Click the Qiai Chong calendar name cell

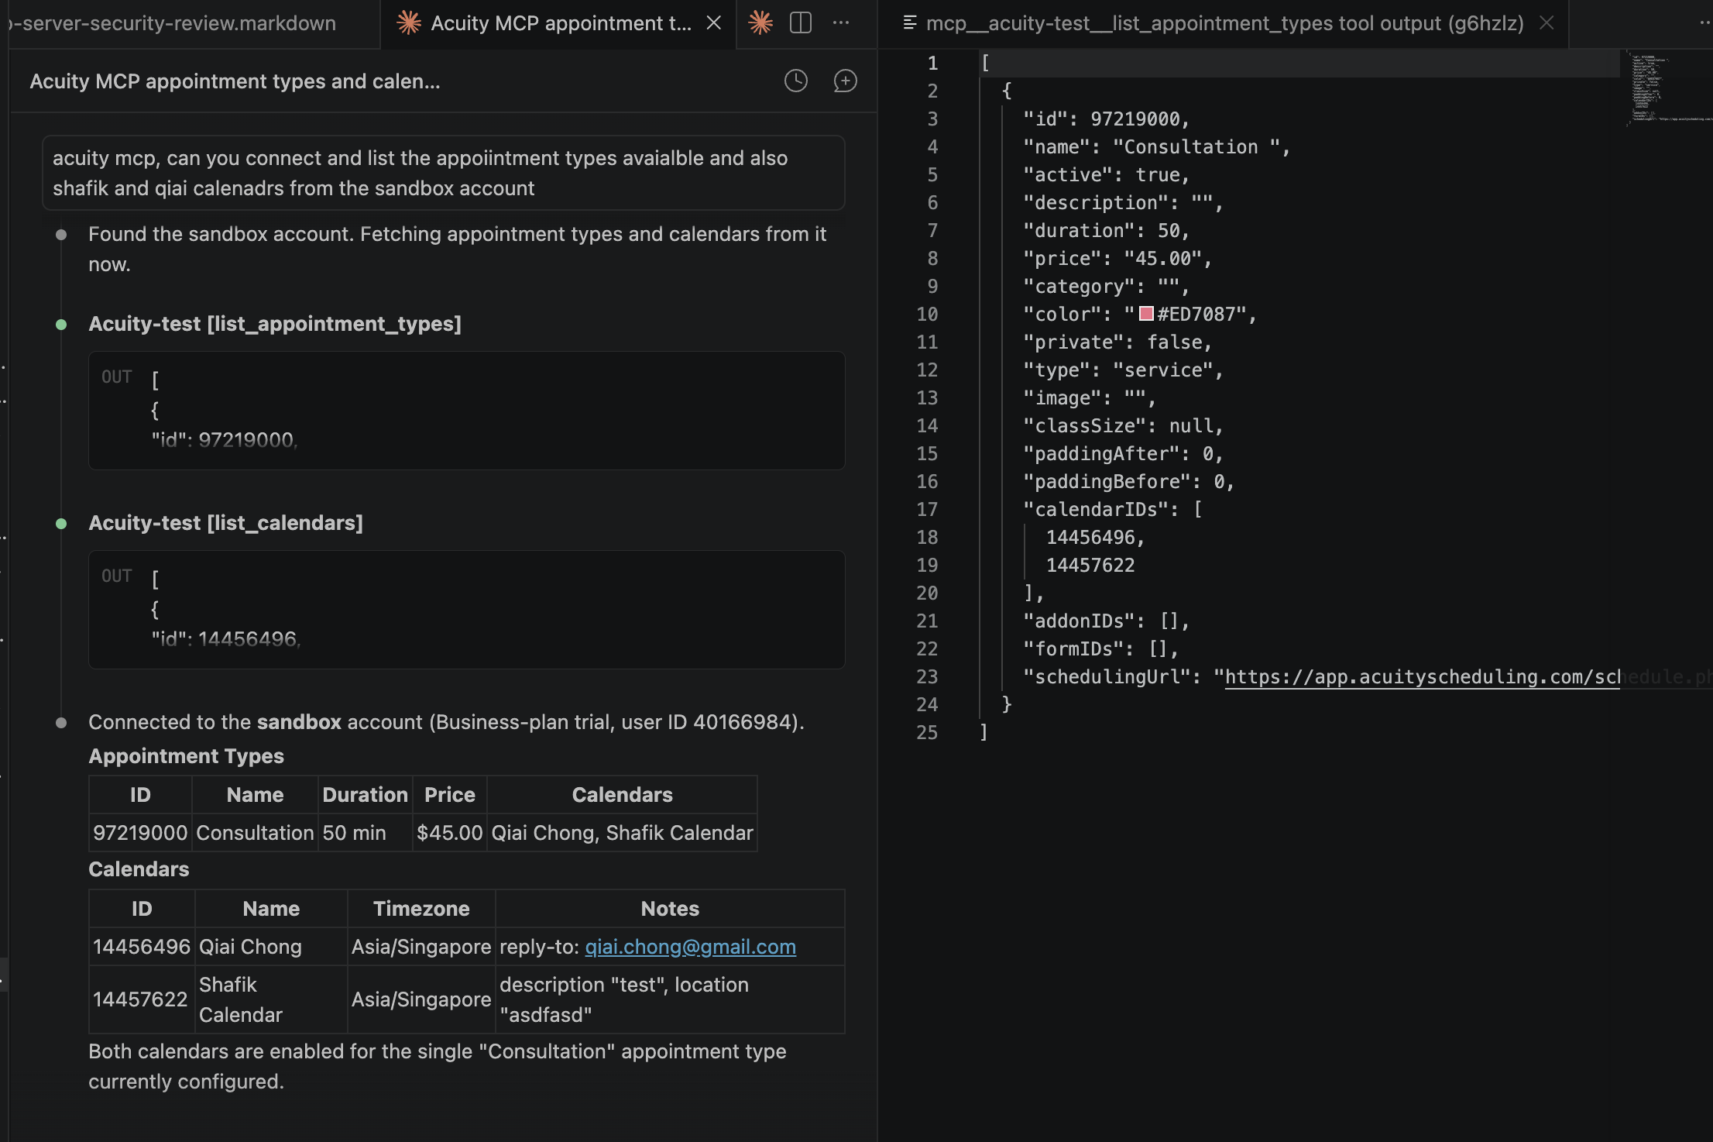271,947
